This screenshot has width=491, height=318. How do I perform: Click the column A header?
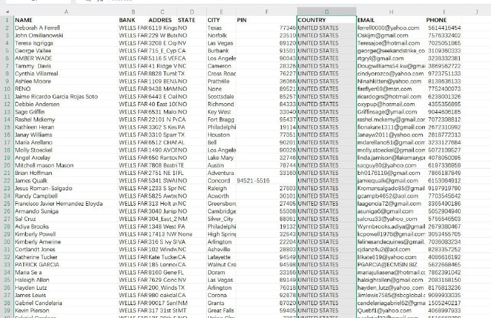[66, 11]
